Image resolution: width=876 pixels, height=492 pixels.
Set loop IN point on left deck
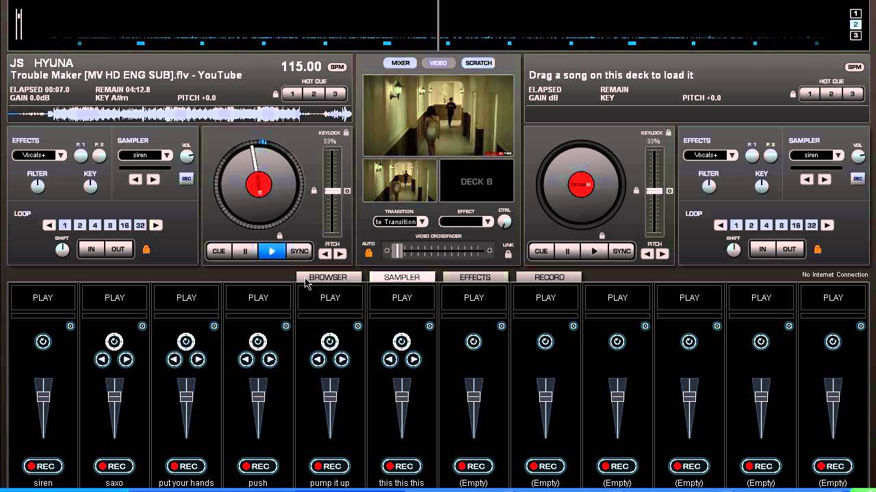pyautogui.click(x=91, y=249)
